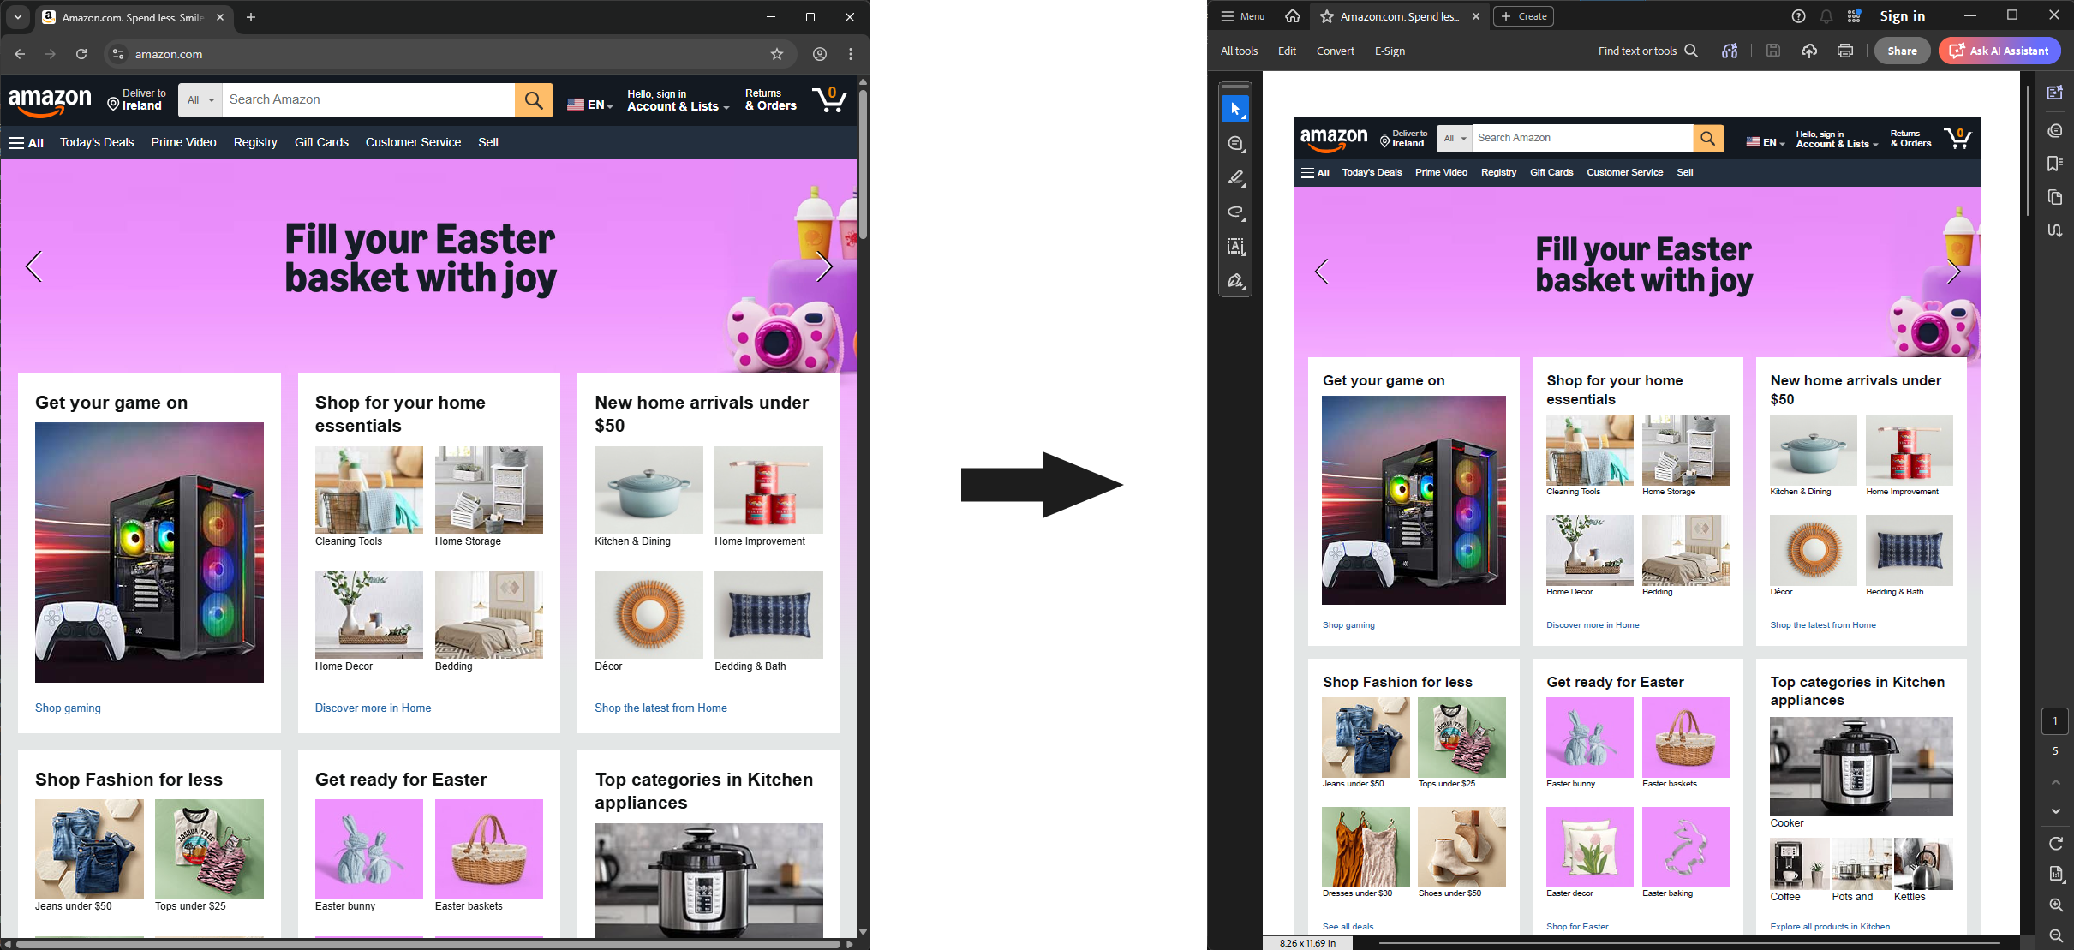This screenshot has height=950, width=2074.
Task: Pick the freehand Draw tool
Action: point(1236,212)
